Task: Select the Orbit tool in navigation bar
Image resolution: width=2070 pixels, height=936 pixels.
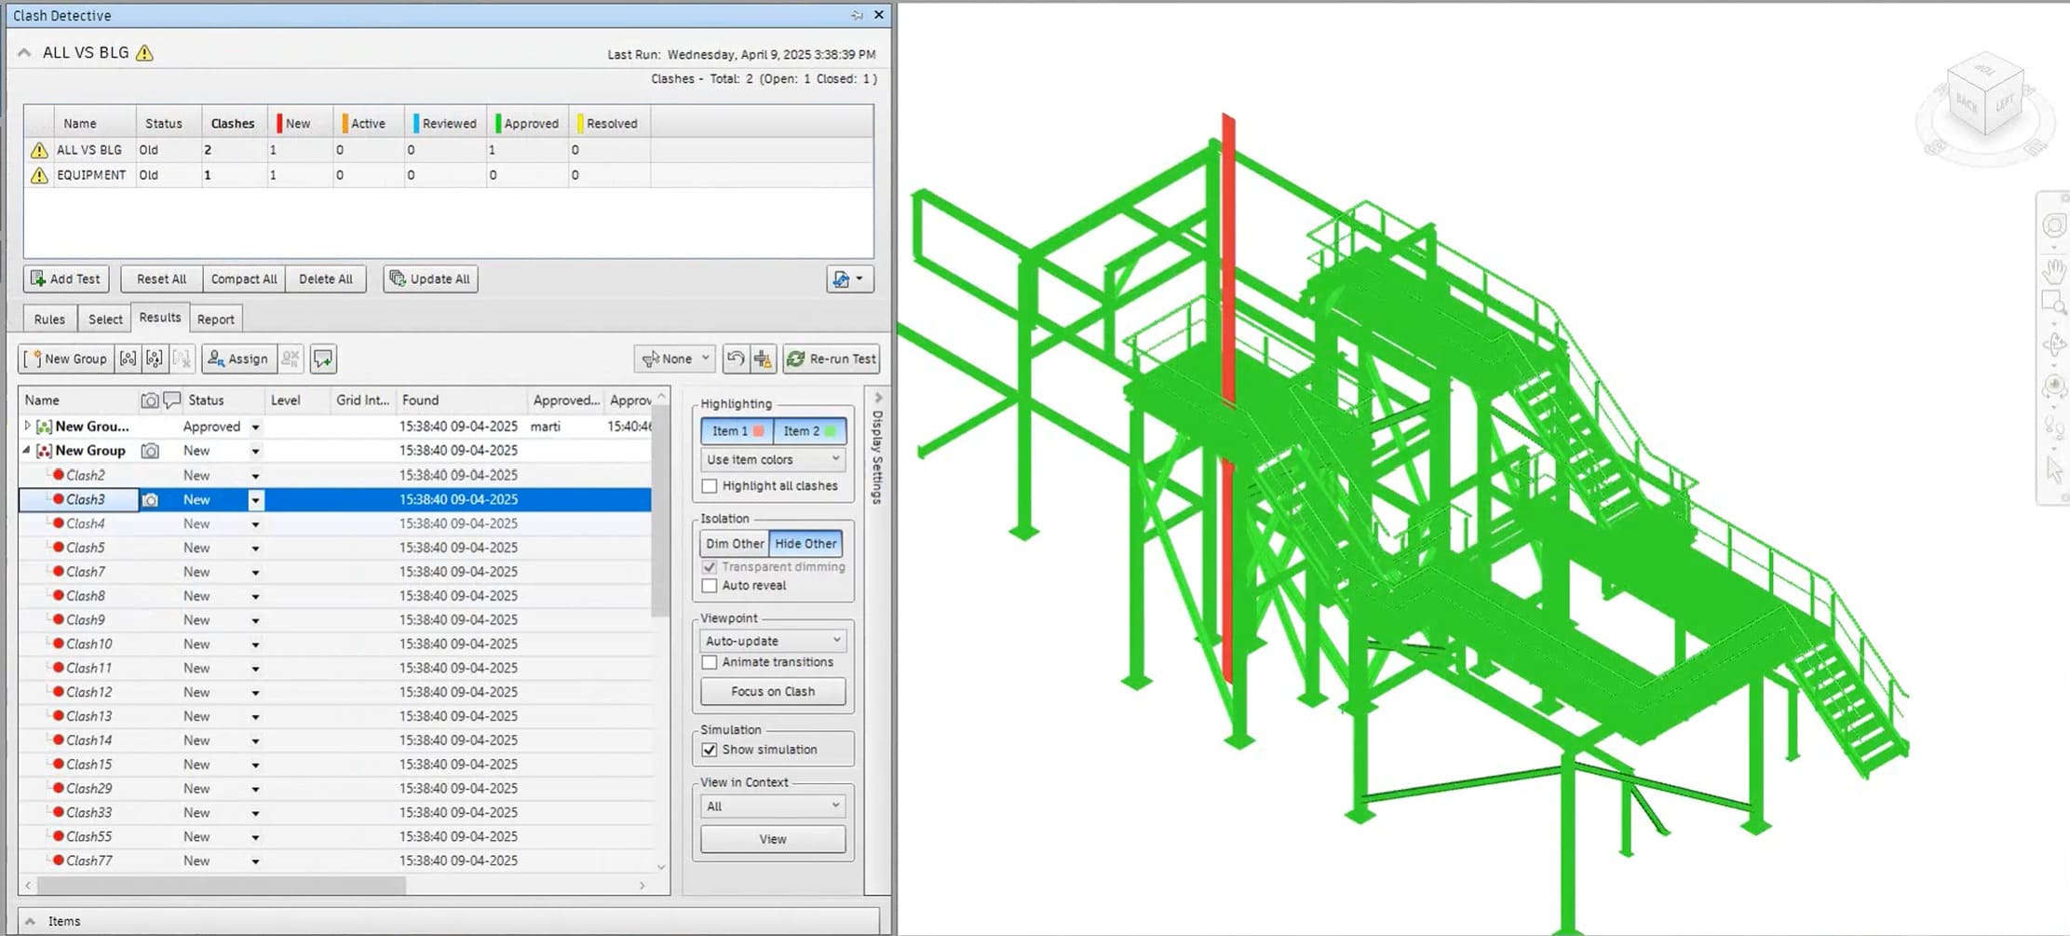Action: point(2054,346)
